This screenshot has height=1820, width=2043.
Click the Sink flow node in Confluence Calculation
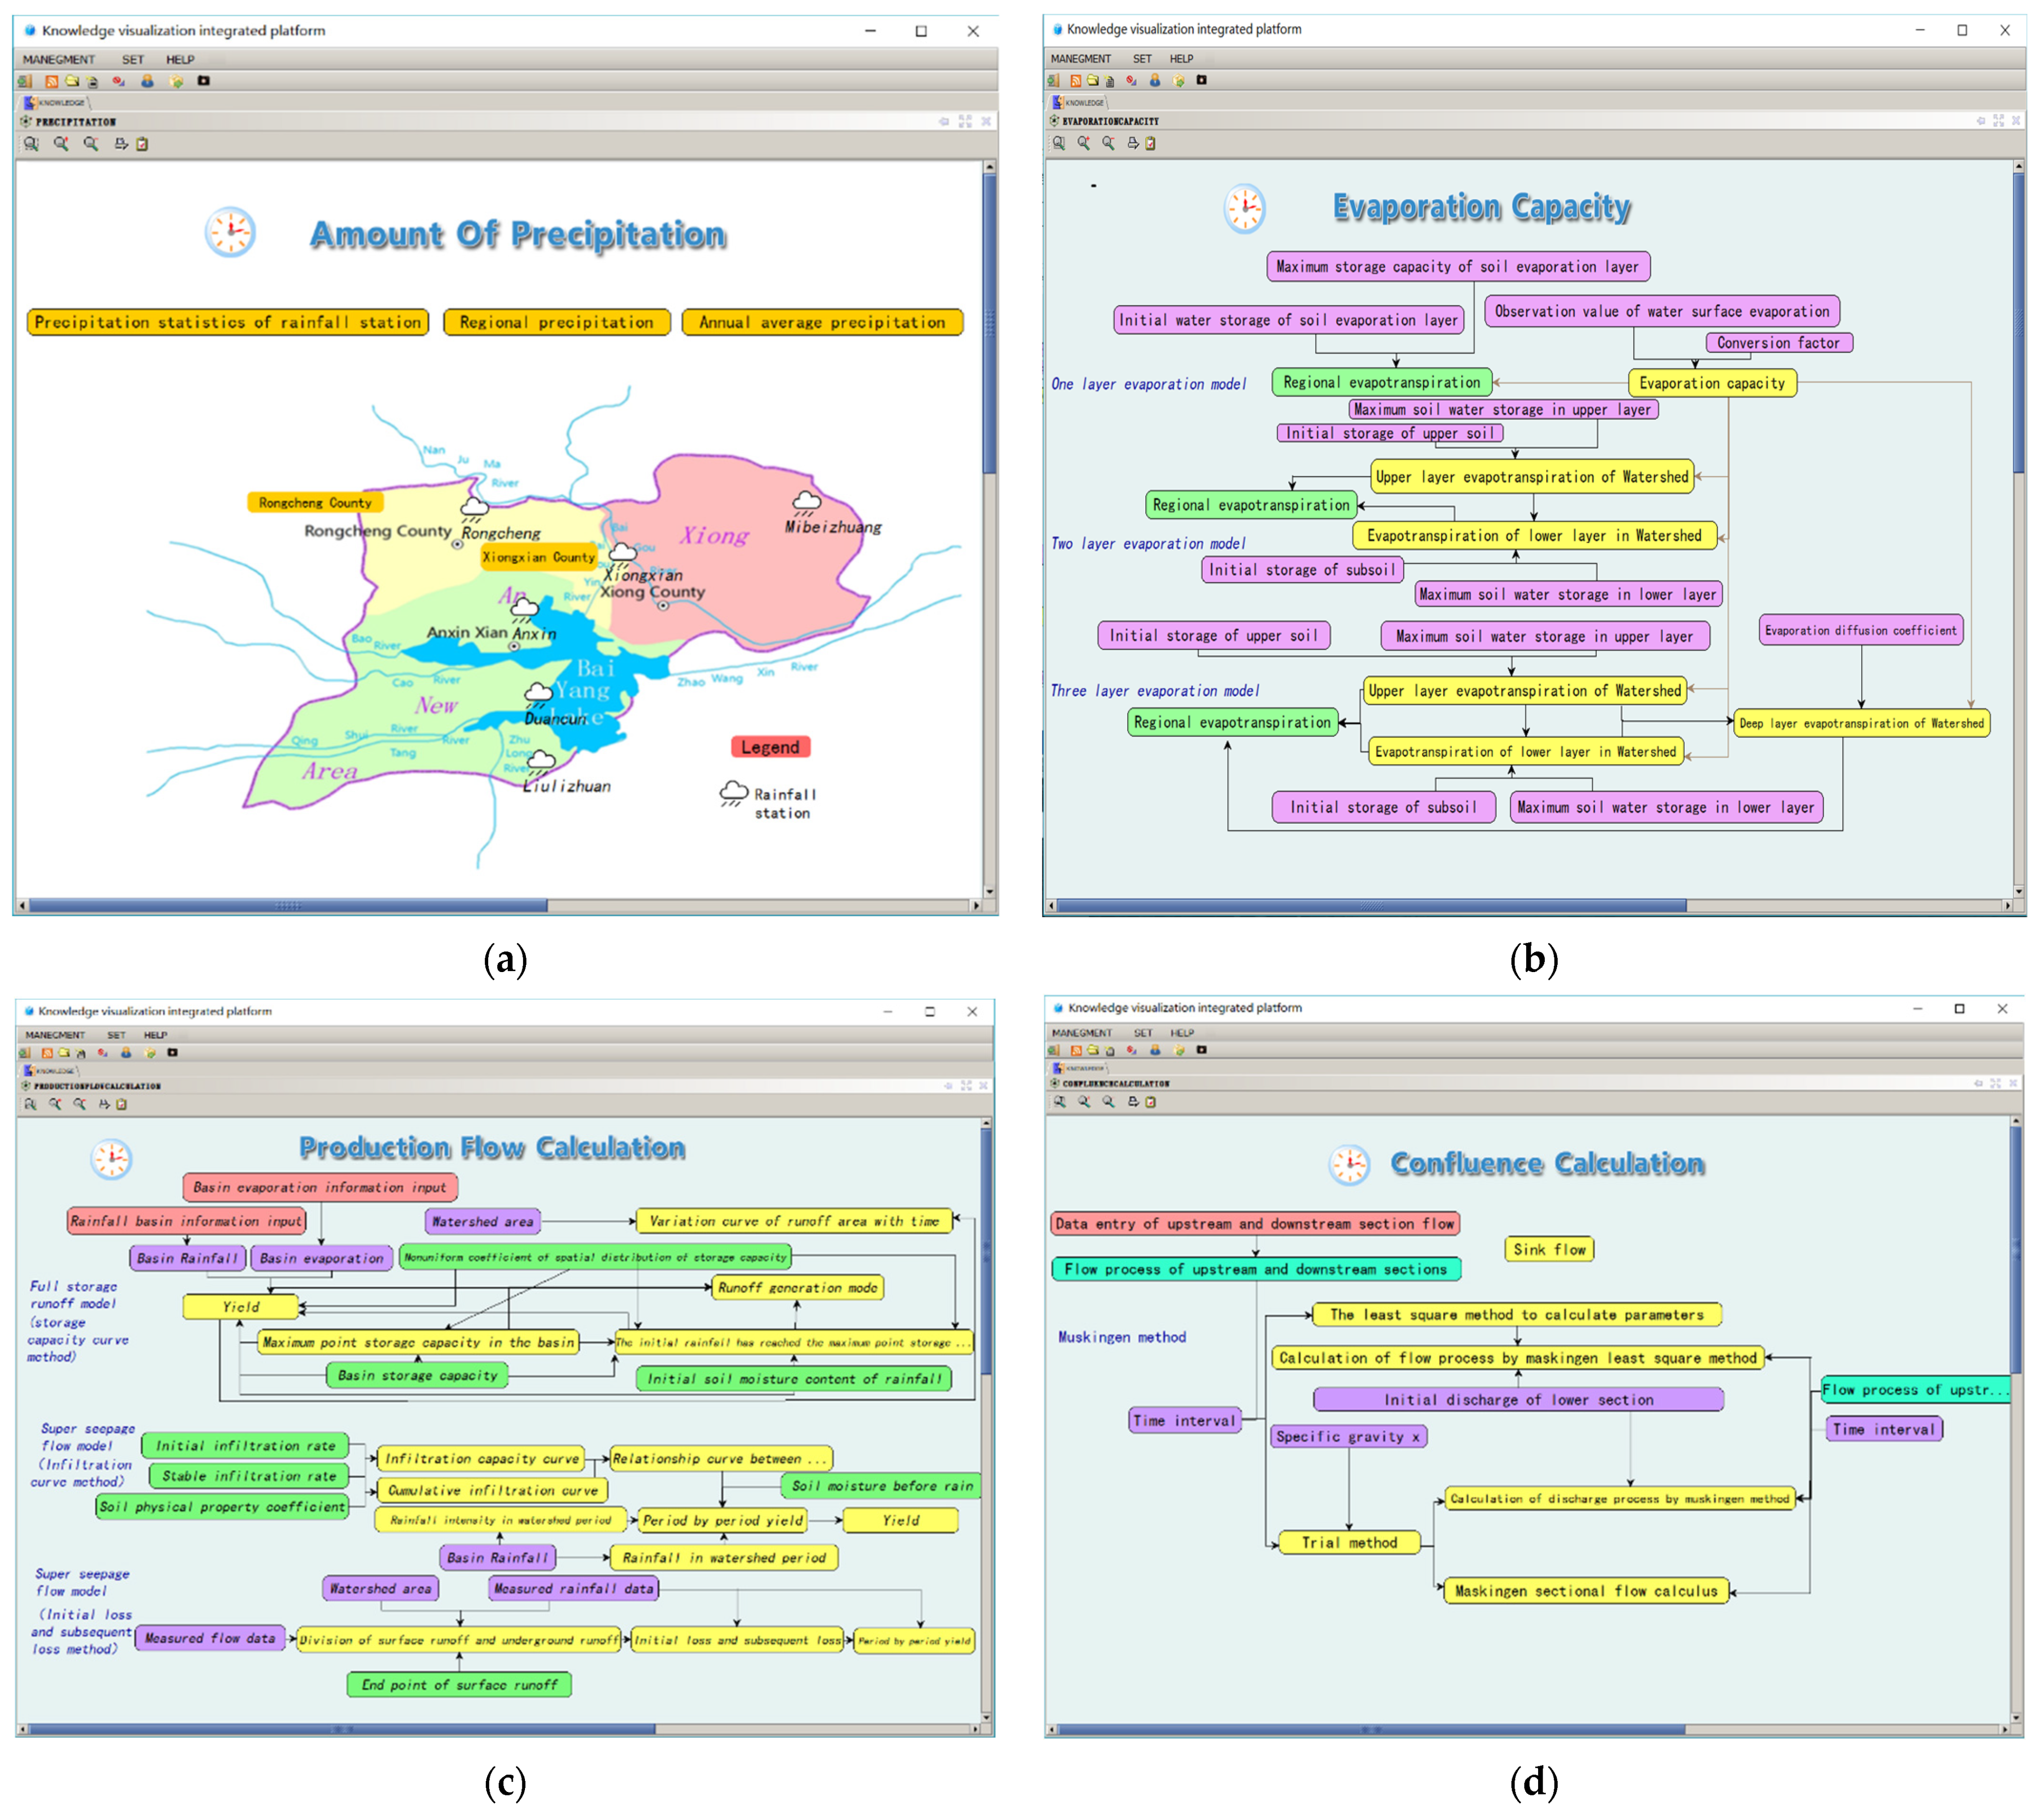pyautogui.click(x=1549, y=1249)
